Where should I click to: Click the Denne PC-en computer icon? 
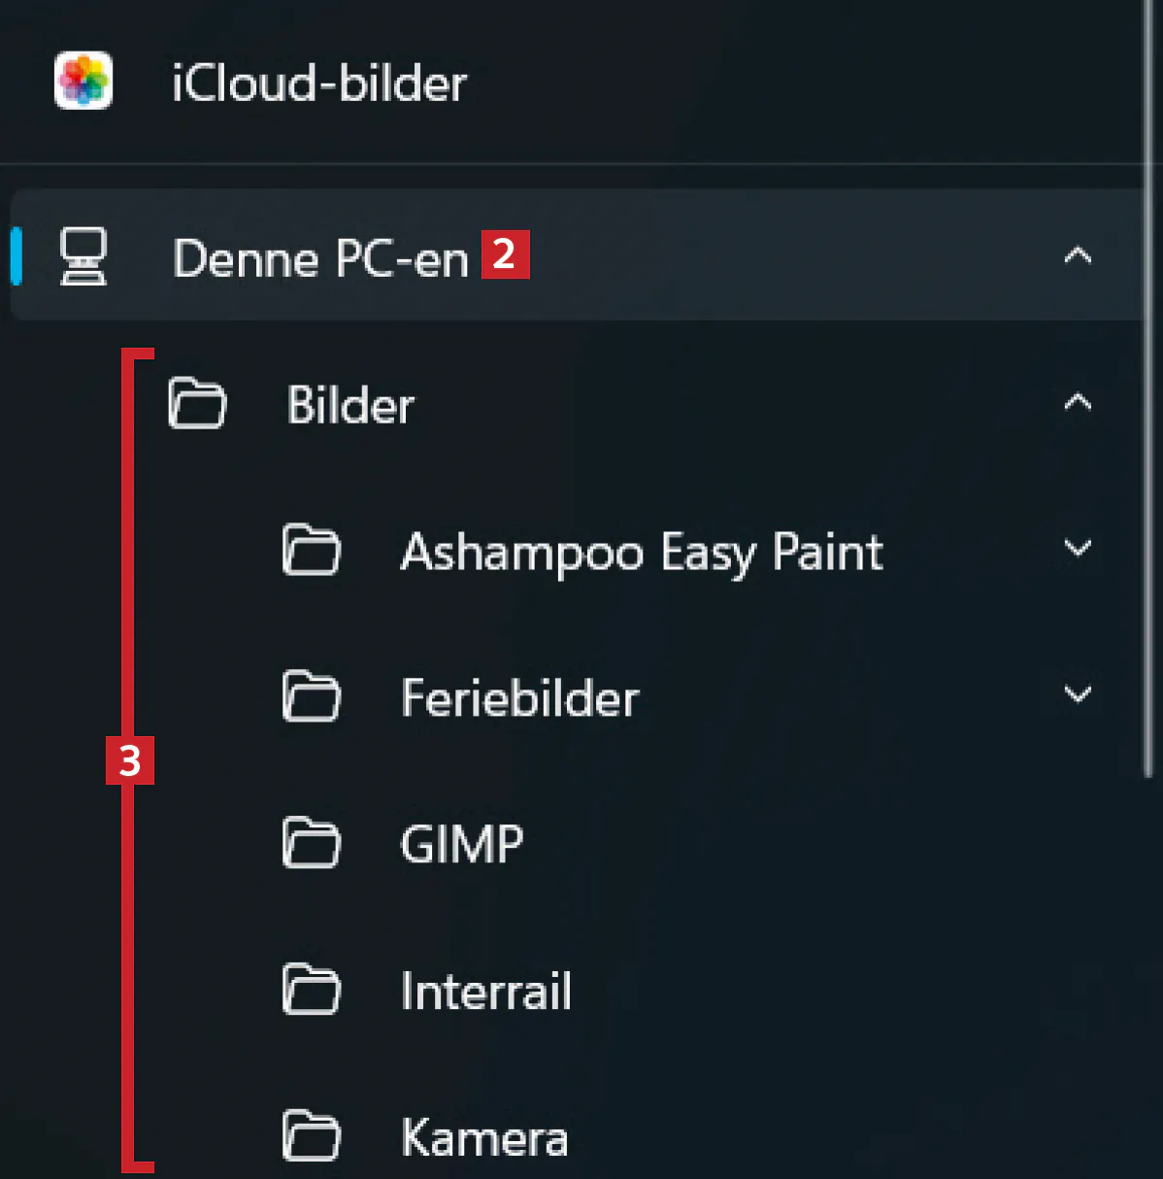tap(83, 256)
